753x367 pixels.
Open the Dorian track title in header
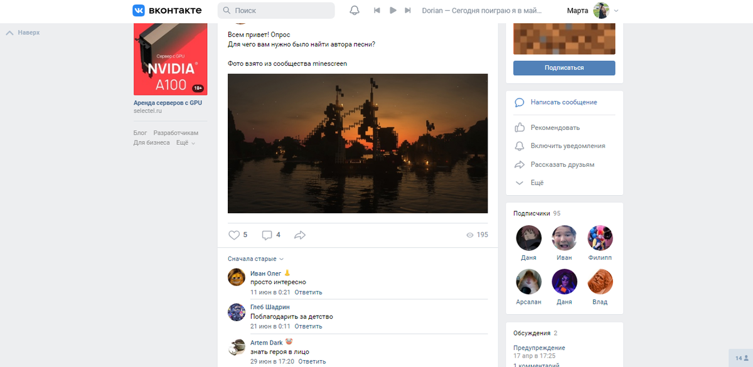(x=482, y=11)
